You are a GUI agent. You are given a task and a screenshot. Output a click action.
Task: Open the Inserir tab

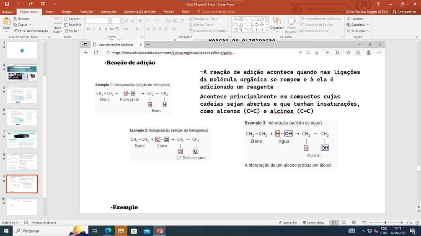50,12
